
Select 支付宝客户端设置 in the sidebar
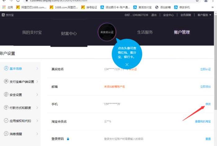[22, 82]
